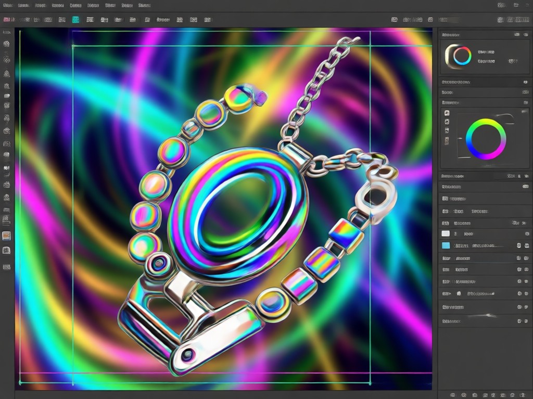
Task: Click the pink icon at the toolbar's left end
Action: coord(6,20)
